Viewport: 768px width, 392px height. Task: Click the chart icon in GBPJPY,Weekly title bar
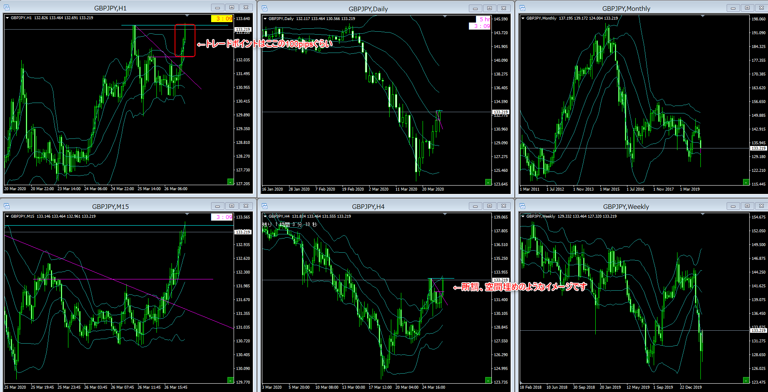pos(522,206)
